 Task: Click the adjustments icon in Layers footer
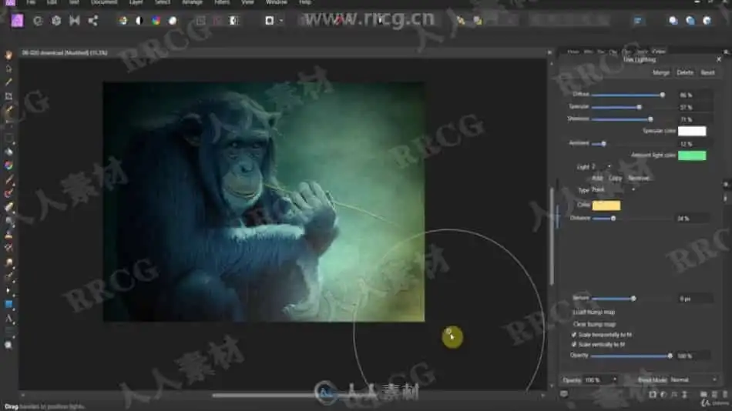click(663, 395)
